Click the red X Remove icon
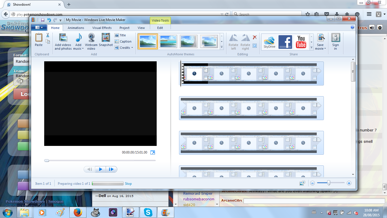387x218 pixels. pyautogui.click(x=255, y=37)
